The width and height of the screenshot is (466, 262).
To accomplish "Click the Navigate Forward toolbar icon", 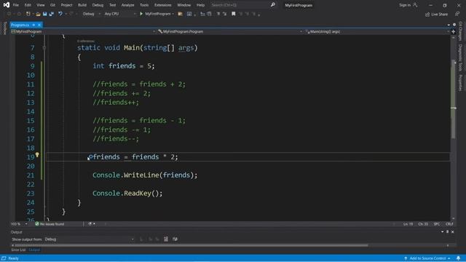I will (19, 14).
